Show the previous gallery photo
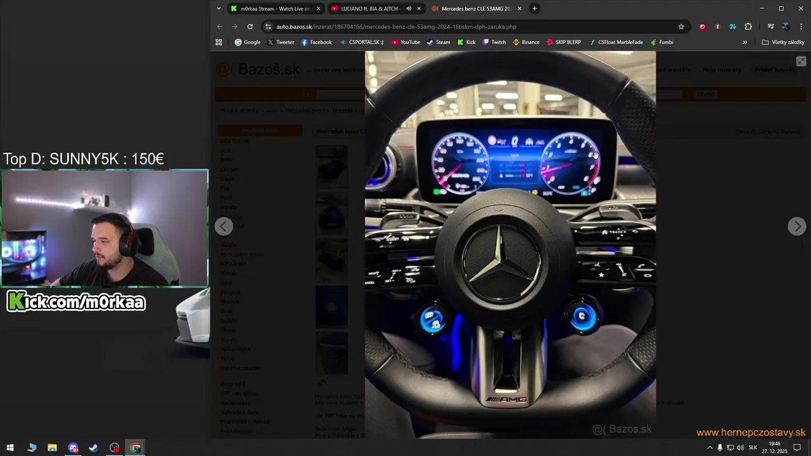Viewport: 811px width, 456px height. [224, 226]
